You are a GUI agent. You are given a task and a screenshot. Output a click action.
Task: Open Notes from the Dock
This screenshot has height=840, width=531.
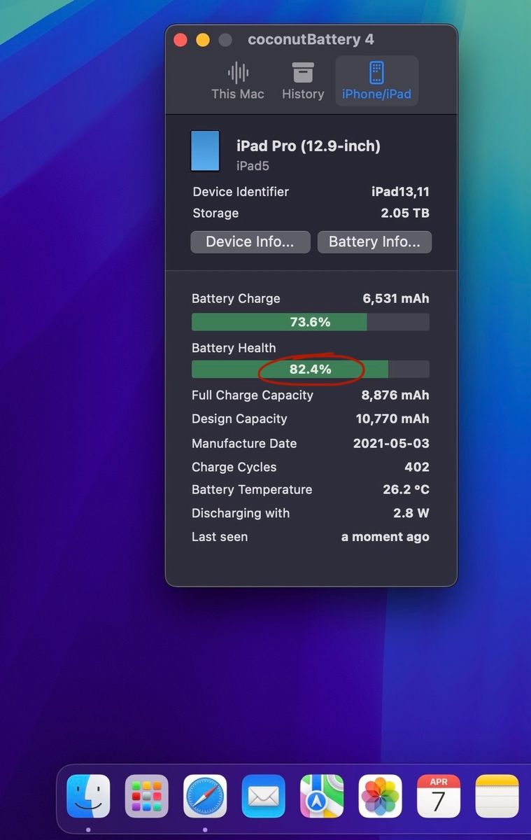[x=497, y=797]
